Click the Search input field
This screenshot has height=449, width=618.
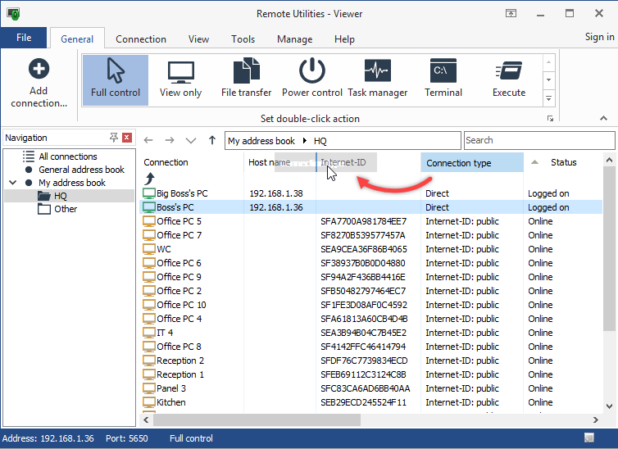(x=539, y=140)
